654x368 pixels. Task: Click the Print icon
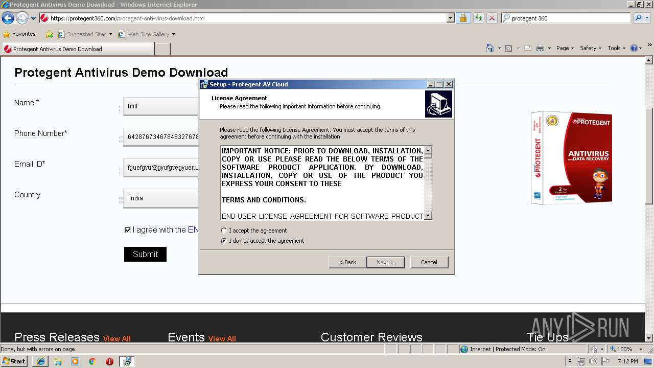540,48
